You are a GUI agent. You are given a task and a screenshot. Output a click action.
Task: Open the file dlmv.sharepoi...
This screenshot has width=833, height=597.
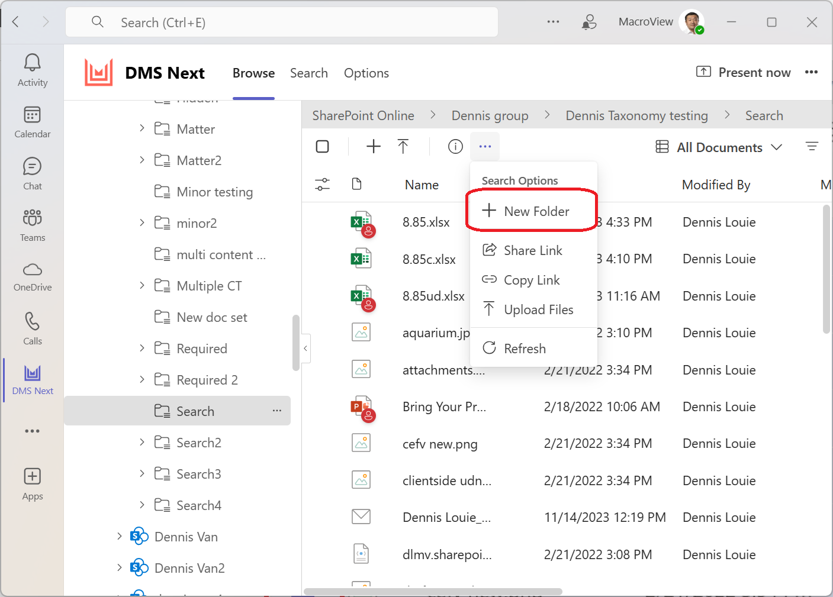(447, 554)
